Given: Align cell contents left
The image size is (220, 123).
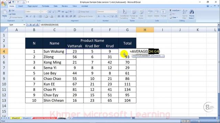Looking at the screenshot, I should tap(59, 16).
